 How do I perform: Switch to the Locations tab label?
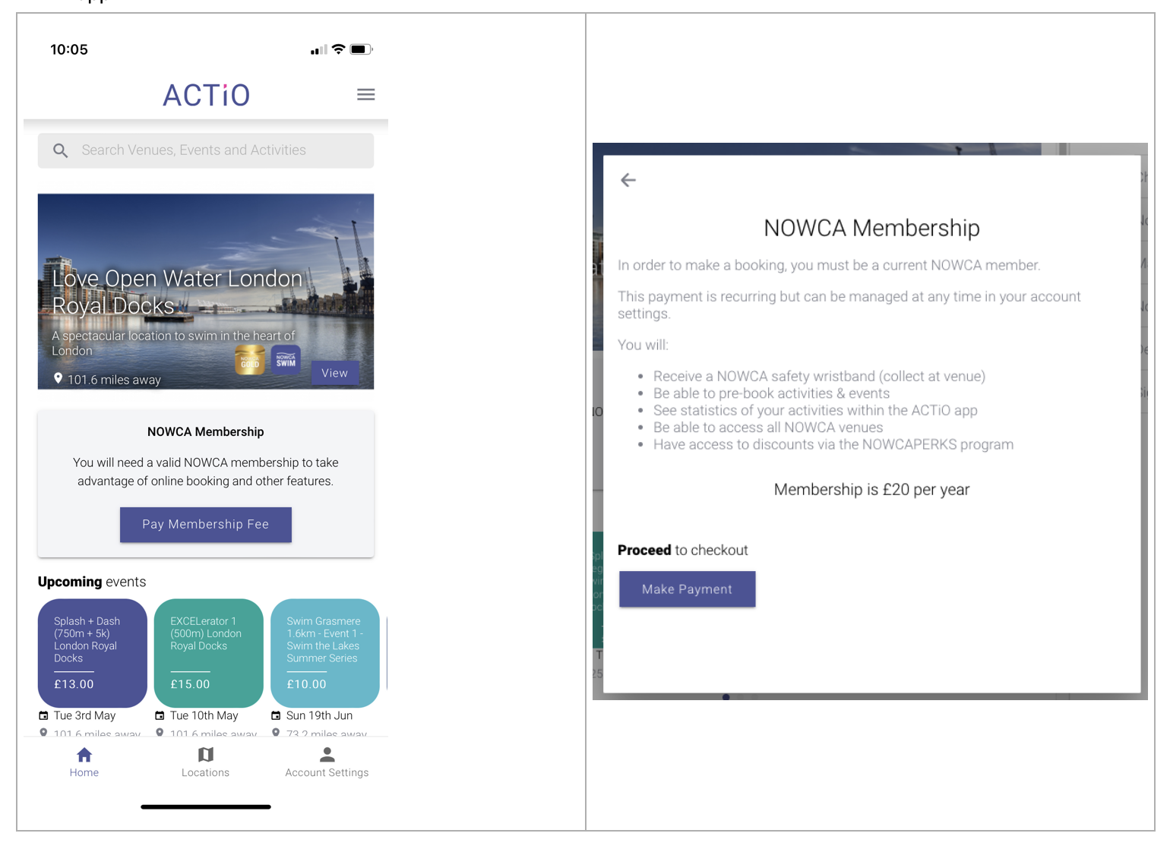205,772
